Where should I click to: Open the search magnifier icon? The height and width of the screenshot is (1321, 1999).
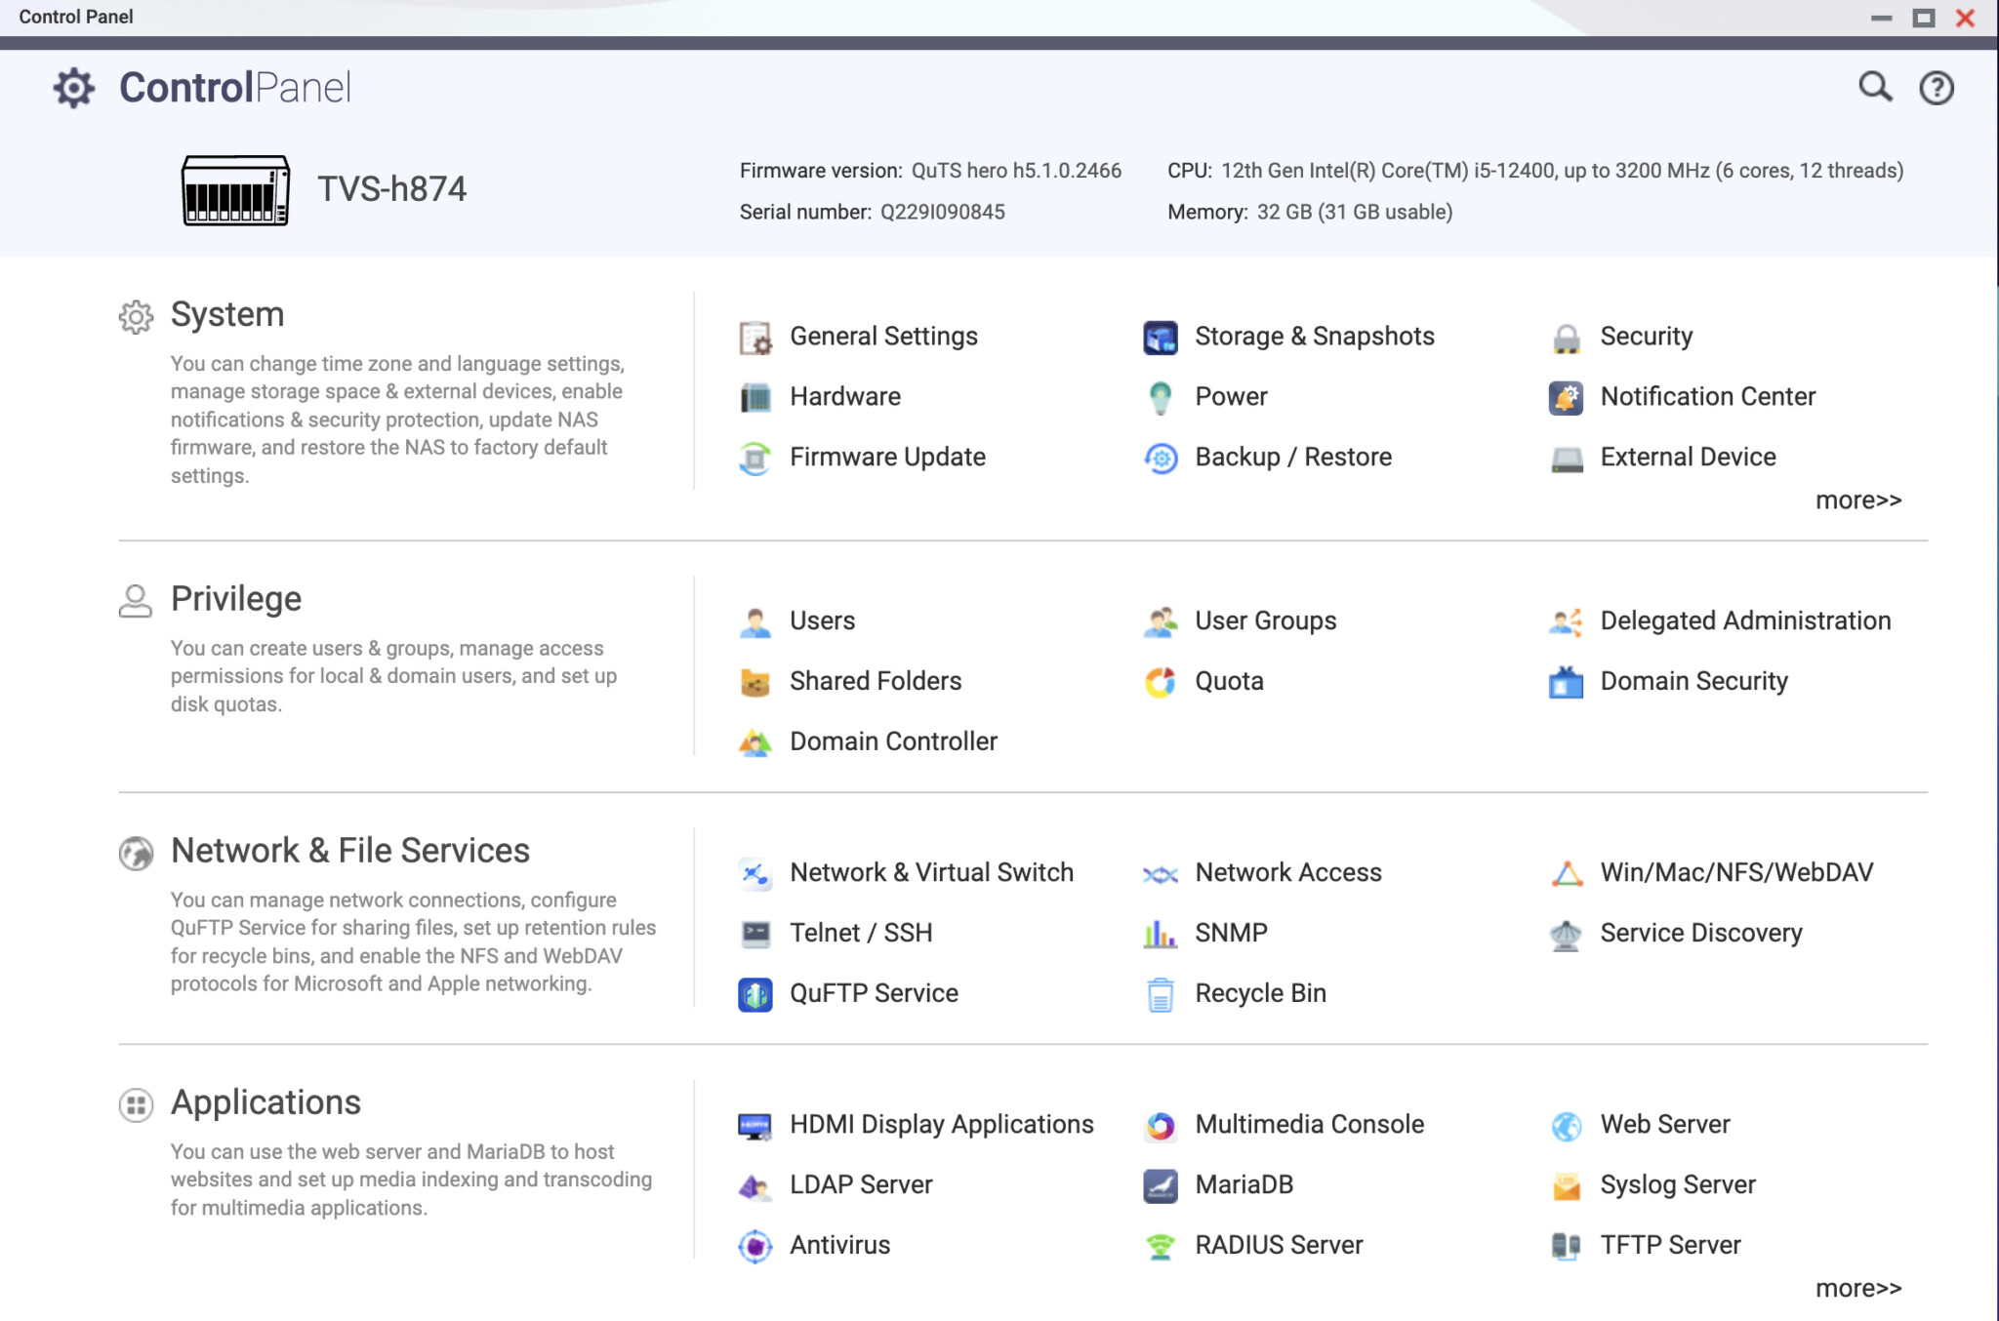point(1874,88)
